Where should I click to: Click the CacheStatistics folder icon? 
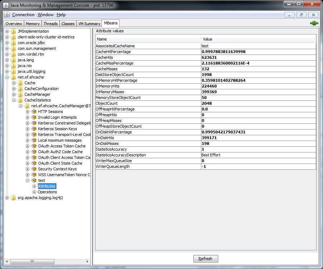[x=20, y=100]
